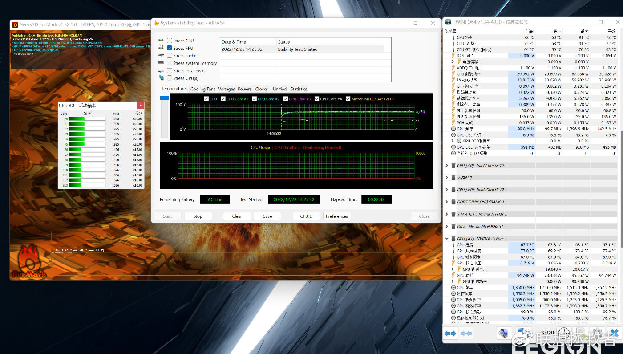Enable the Stress CPU checkbox

170,41
